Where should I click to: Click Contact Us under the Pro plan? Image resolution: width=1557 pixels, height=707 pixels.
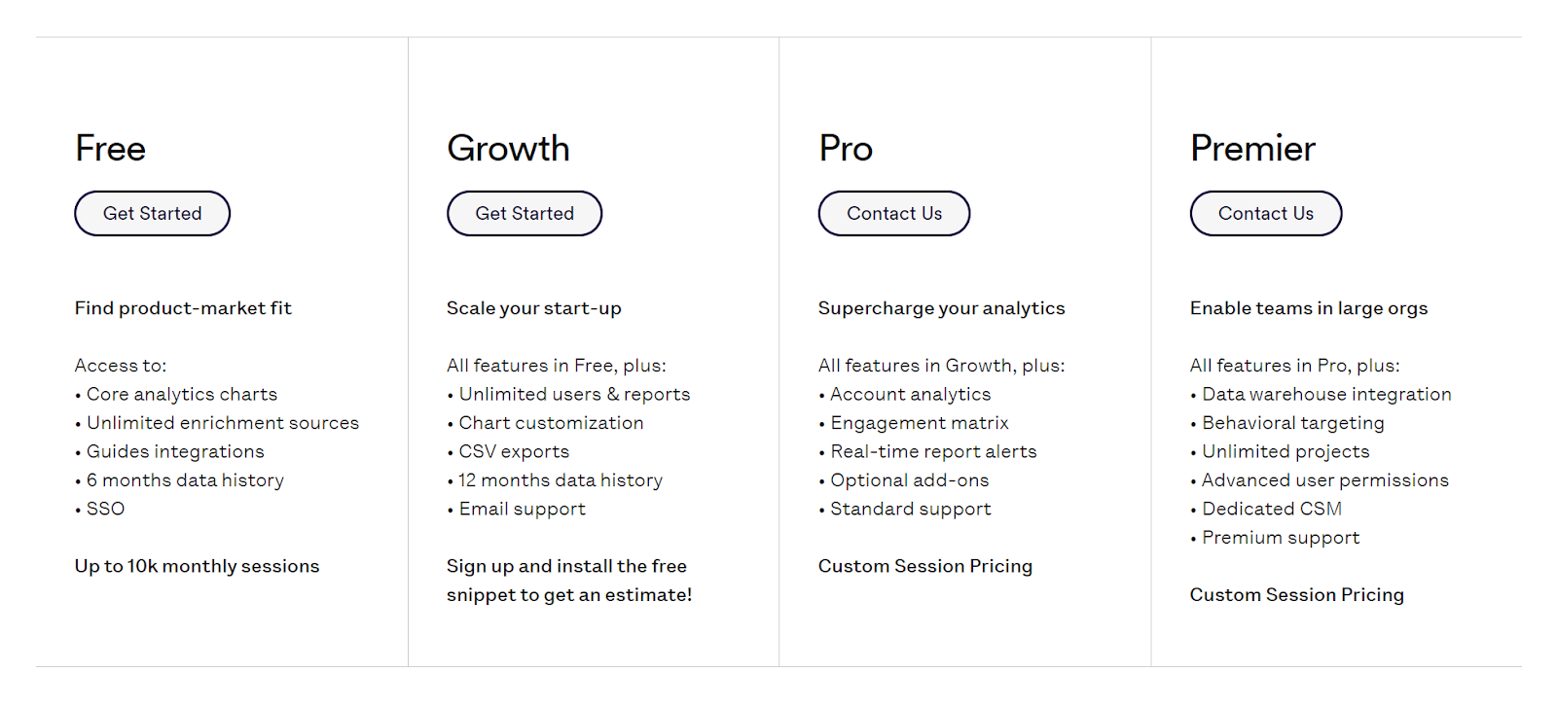(893, 213)
